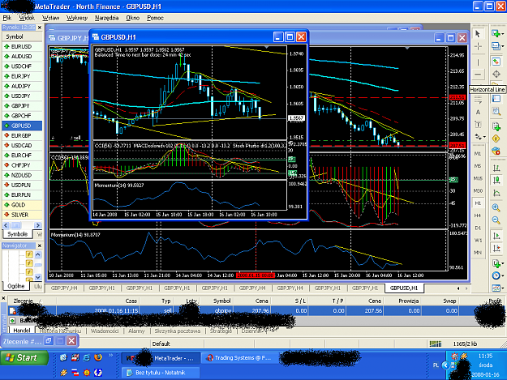Open Bez tytułu - Notatnik taskbar button

[161, 372]
